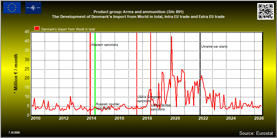
Task: Click the y-axis value '40'
Action: [x=27, y=41]
